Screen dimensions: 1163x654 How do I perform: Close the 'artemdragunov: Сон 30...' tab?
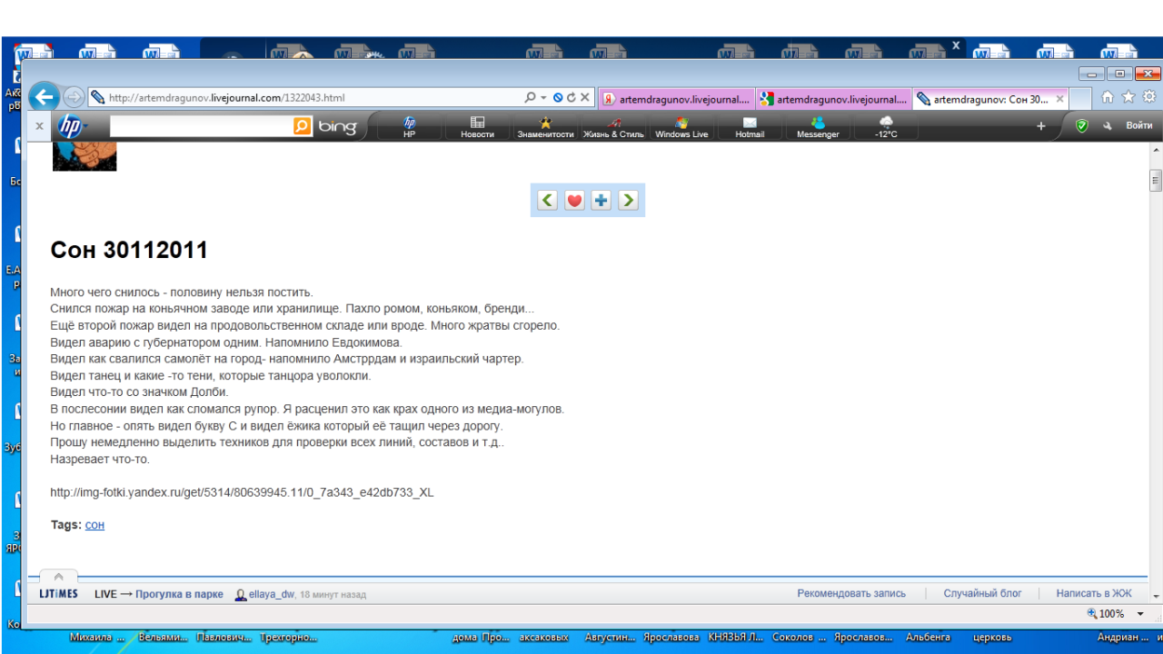point(1059,99)
